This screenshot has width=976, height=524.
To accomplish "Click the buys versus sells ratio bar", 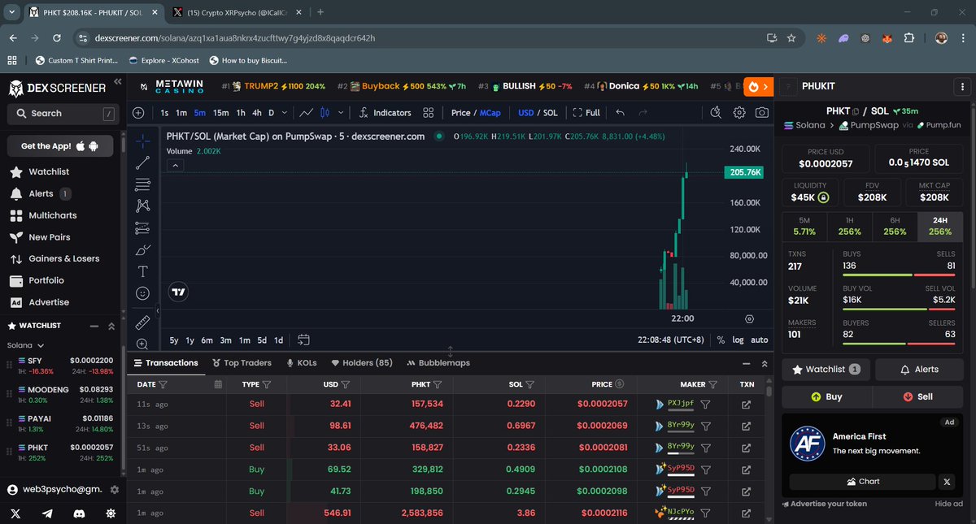I will point(899,275).
